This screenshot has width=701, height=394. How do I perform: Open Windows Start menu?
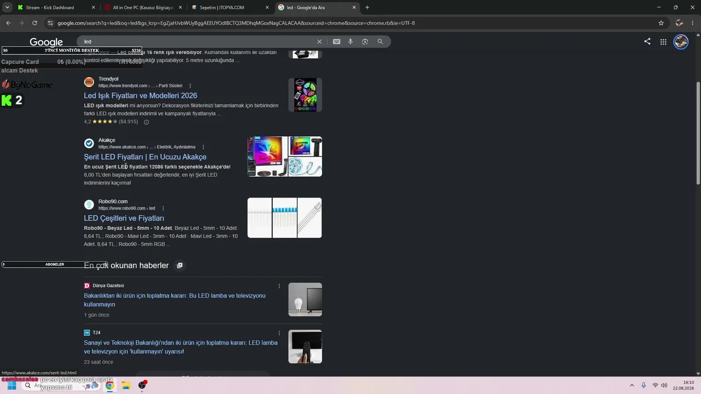pyautogui.click(x=12, y=385)
